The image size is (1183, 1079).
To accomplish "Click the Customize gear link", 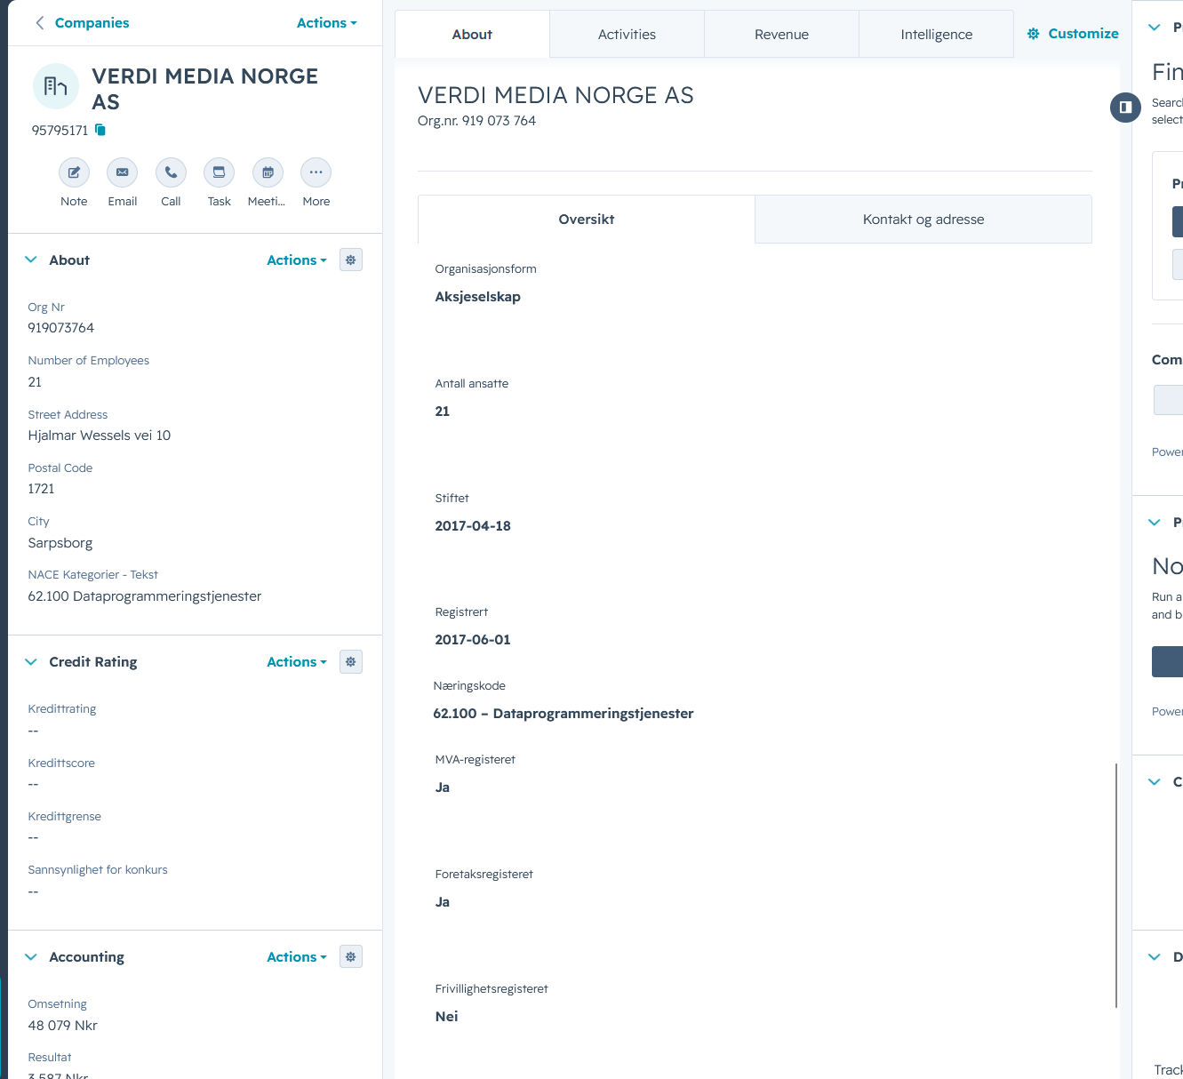I will coord(1073,34).
